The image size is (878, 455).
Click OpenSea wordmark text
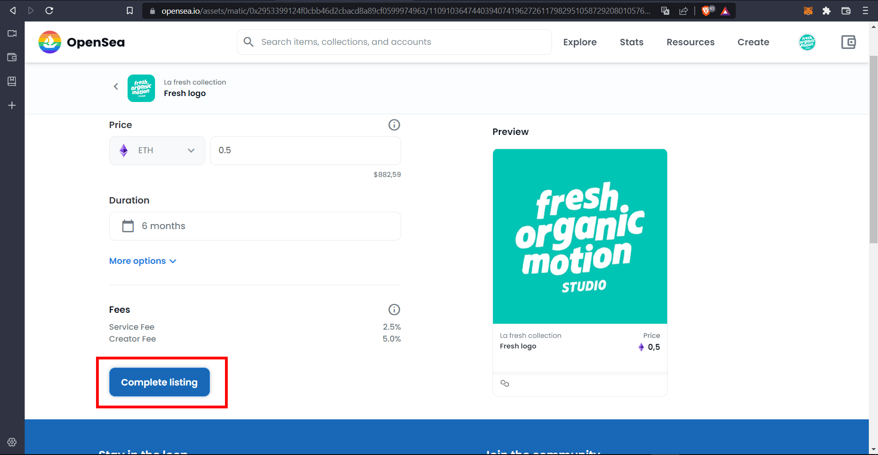[x=96, y=43]
